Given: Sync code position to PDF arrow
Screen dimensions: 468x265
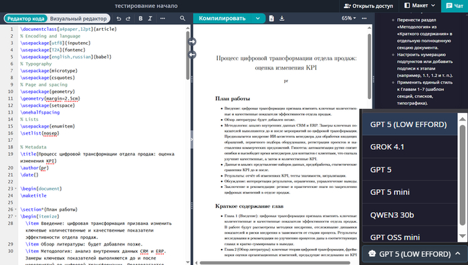Looking at the screenshot, I should click(192, 42).
